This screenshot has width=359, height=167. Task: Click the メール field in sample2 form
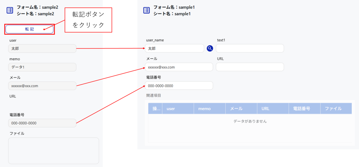tap(42, 86)
